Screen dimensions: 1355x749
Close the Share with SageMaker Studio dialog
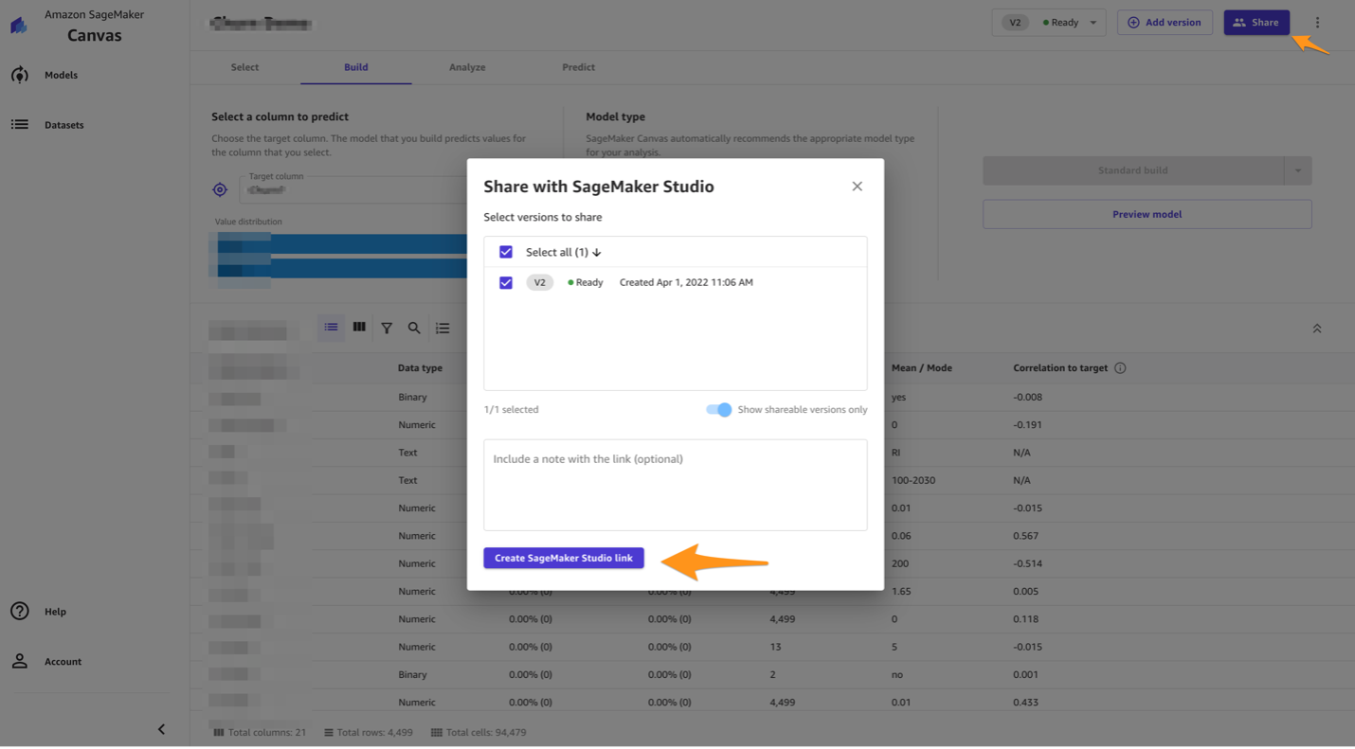pyautogui.click(x=857, y=187)
